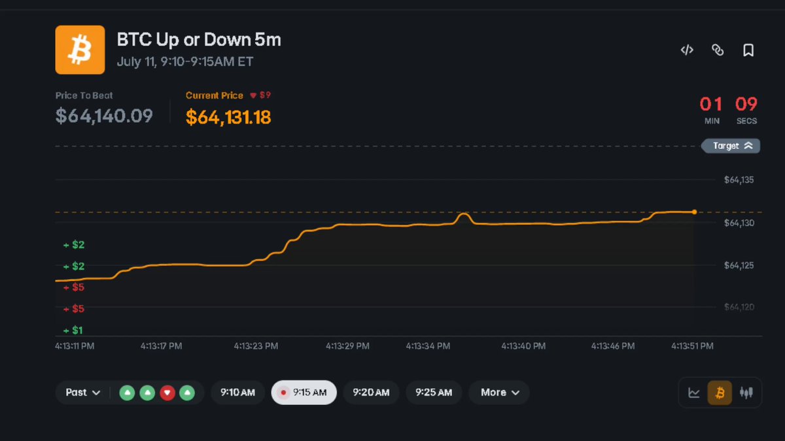
Task: Open the More time slots dropdown
Action: click(499, 393)
